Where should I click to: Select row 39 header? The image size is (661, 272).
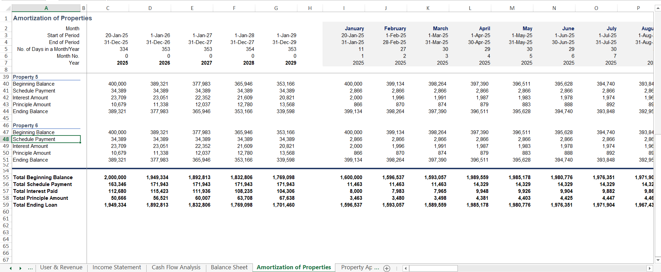6,77
